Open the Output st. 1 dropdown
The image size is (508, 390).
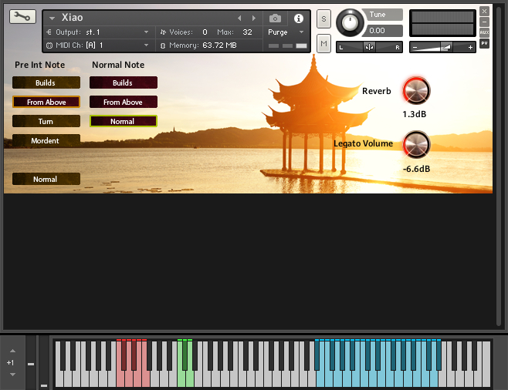coord(146,32)
